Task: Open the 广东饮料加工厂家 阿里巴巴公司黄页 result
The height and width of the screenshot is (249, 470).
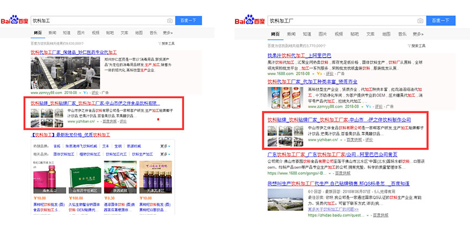Action: 332,154
